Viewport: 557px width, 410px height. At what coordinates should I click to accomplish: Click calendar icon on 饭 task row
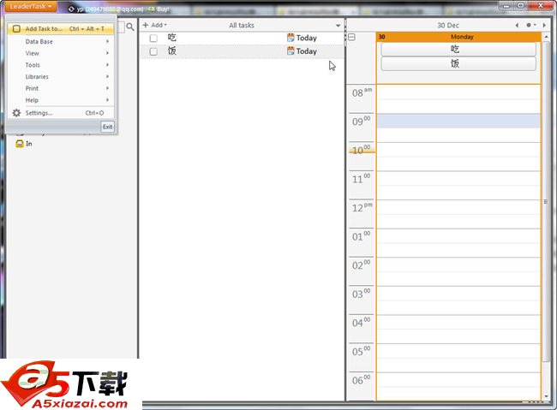290,51
